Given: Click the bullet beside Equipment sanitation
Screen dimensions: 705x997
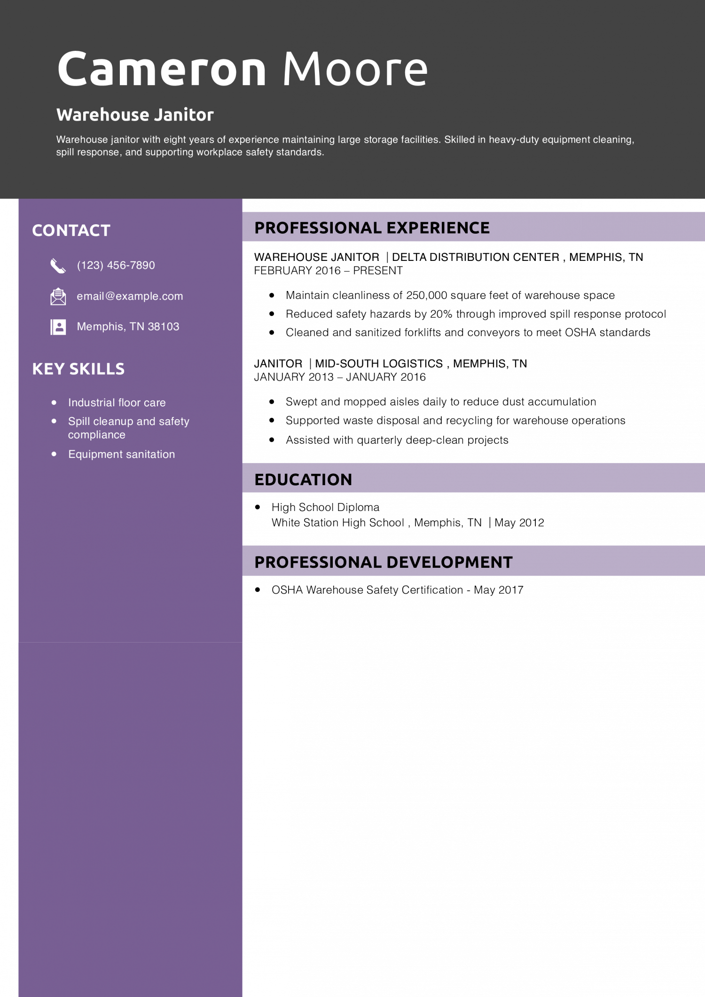Looking at the screenshot, I should [54, 454].
